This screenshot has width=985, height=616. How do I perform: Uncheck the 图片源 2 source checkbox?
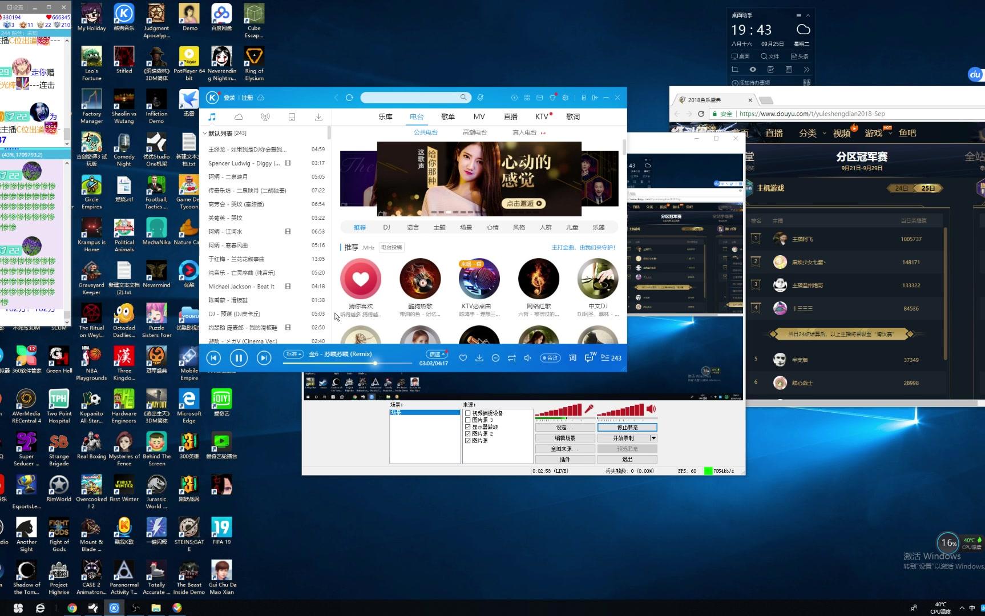[468, 433]
